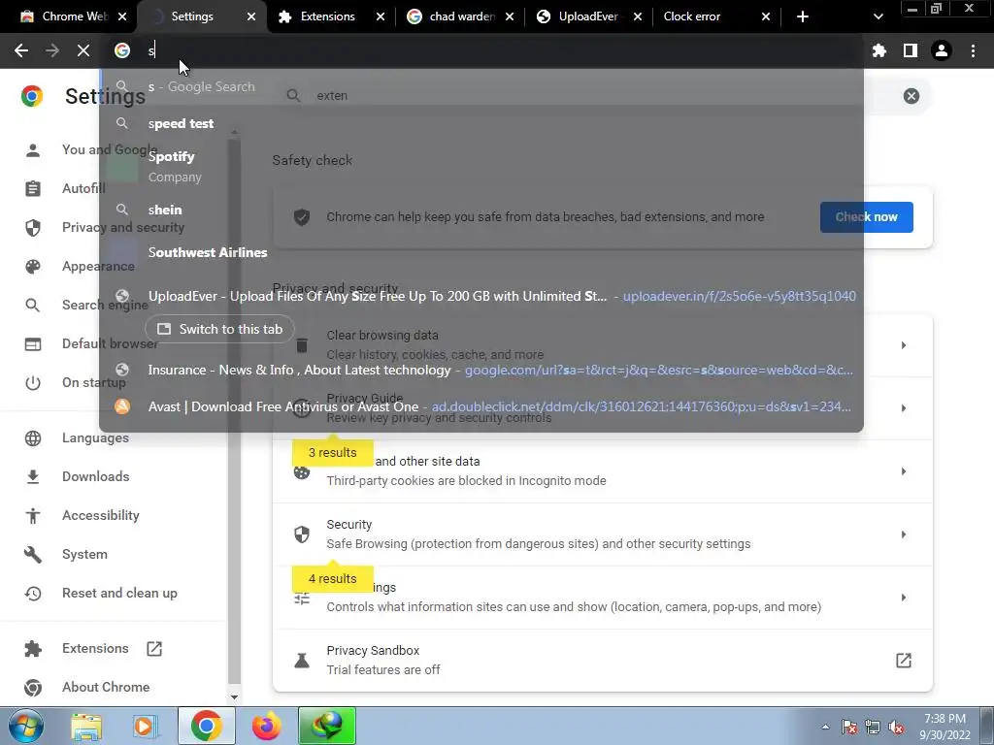Switch to the Extensions tab
The width and height of the screenshot is (994, 745).
click(x=328, y=16)
